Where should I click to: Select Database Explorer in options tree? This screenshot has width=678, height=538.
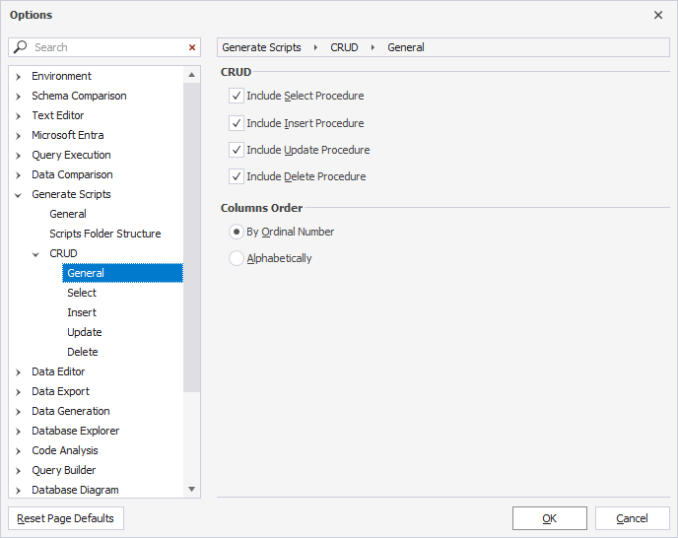[75, 431]
